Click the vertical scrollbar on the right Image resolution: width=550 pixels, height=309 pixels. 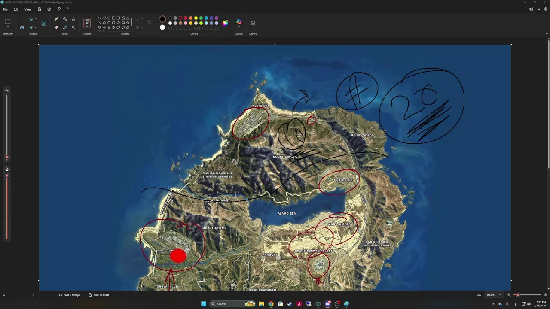point(548,103)
